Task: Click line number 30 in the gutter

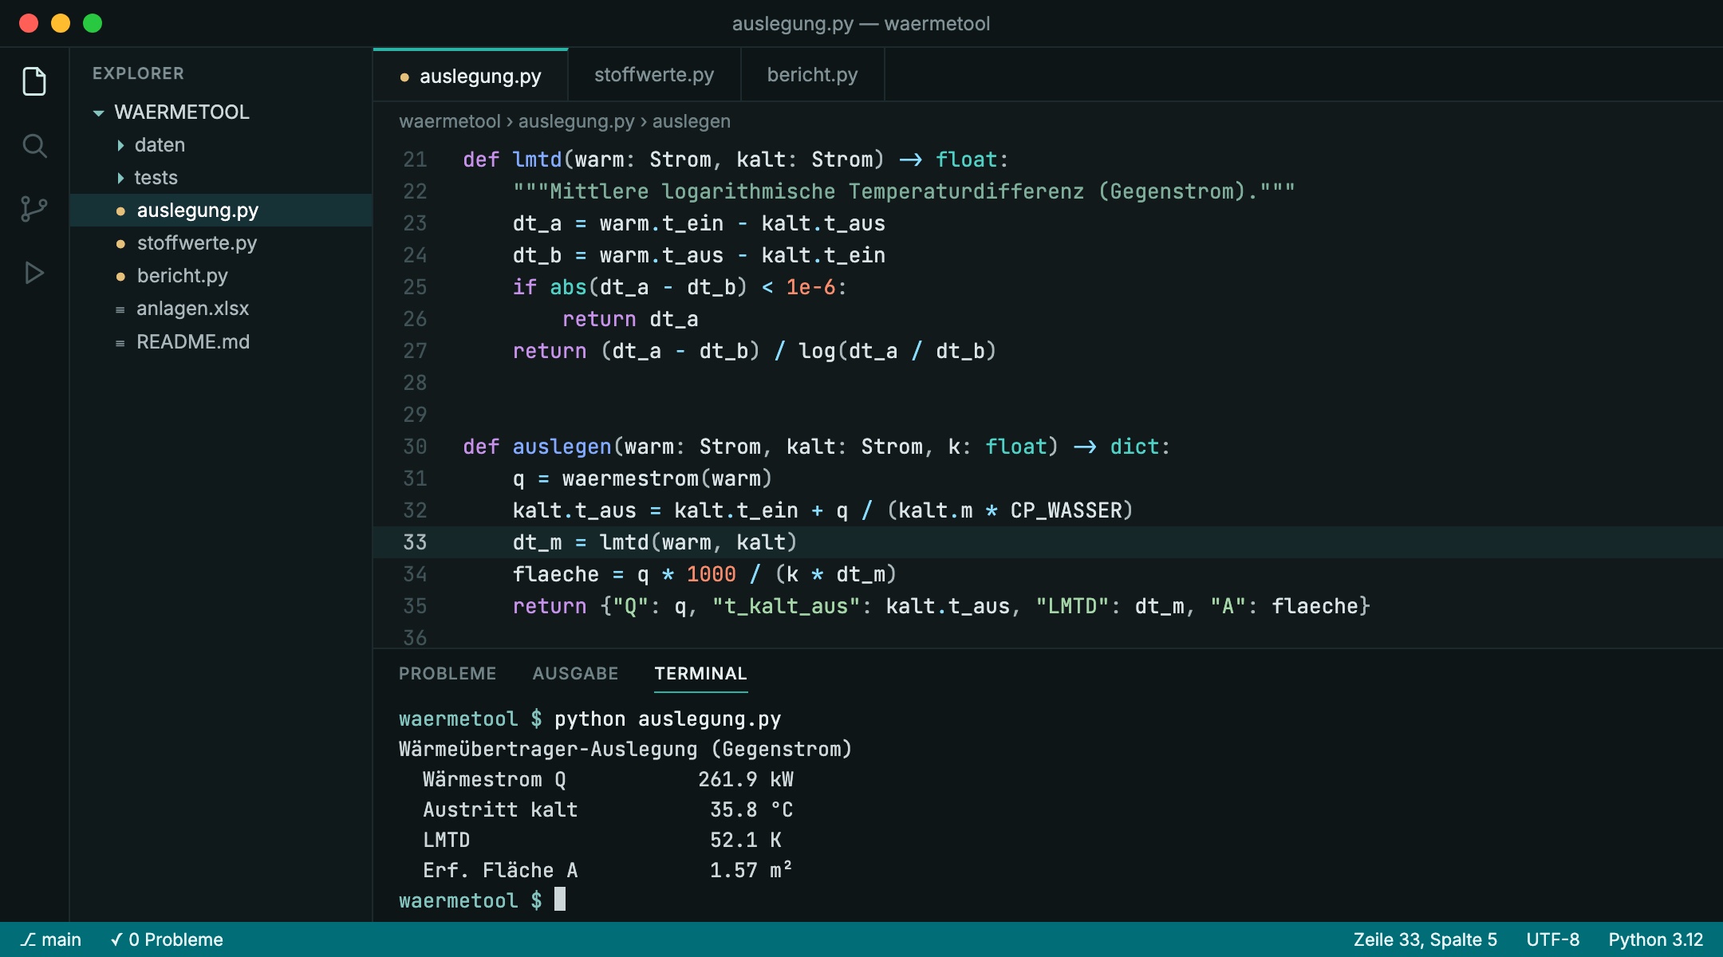Action: (x=415, y=447)
